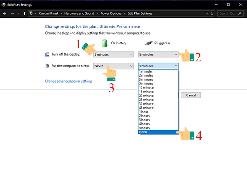Select 1 minute from the list
This screenshot has width=247, height=179.
(159, 71)
